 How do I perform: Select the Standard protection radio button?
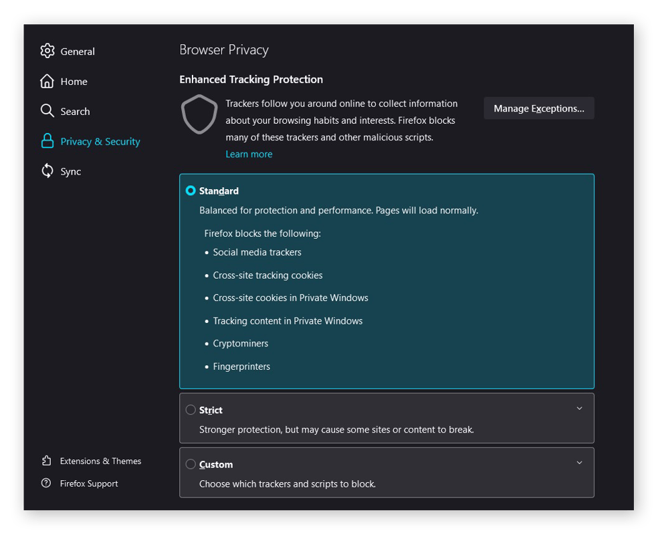click(191, 191)
